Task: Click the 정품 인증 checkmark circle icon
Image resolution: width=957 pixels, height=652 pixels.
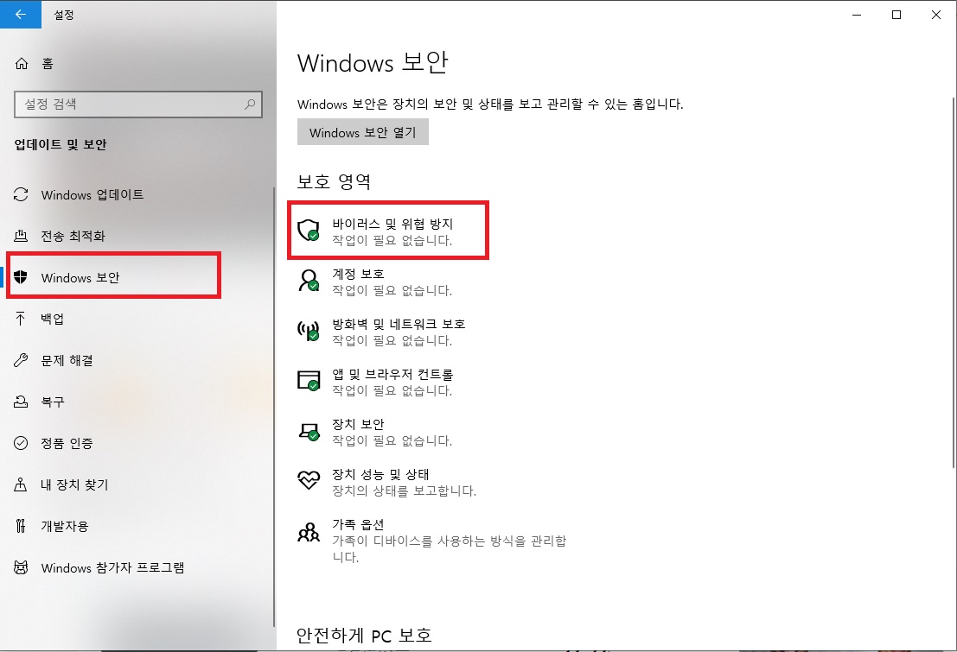Action: (x=21, y=443)
